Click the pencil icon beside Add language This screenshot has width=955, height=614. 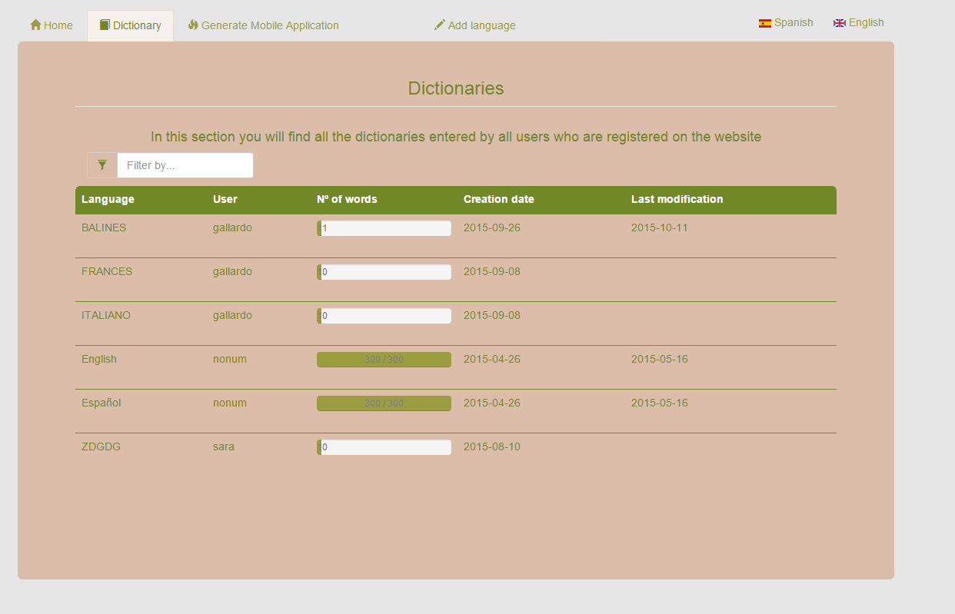438,25
